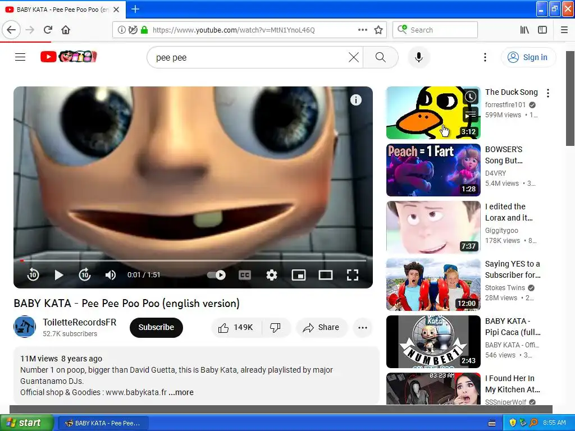
Task: Open more actions below the video
Action: click(x=362, y=327)
